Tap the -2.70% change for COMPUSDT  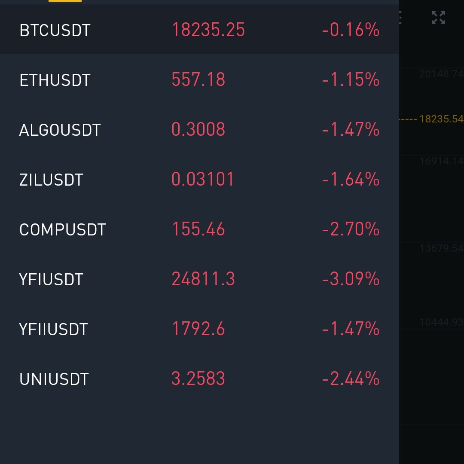[x=351, y=229]
